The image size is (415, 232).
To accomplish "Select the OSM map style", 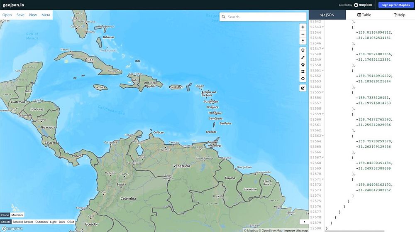I will (x=71, y=222).
